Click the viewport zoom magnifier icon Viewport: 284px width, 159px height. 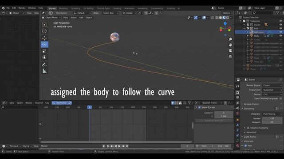pos(230,39)
